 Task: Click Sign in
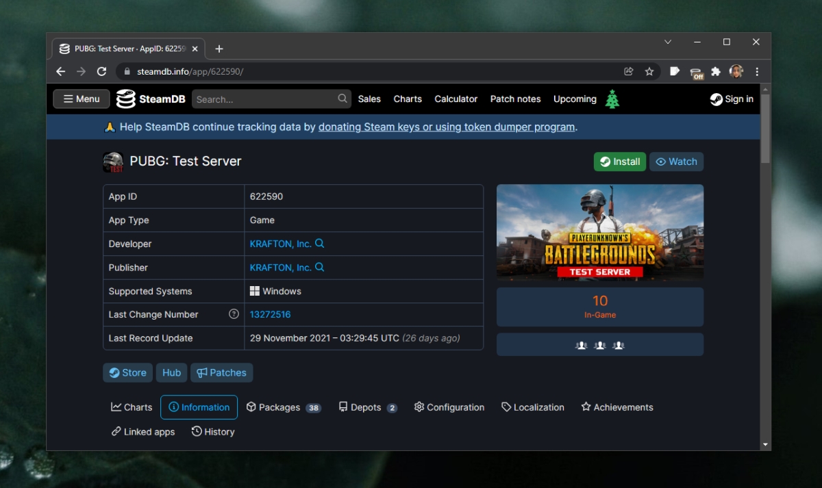point(732,99)
